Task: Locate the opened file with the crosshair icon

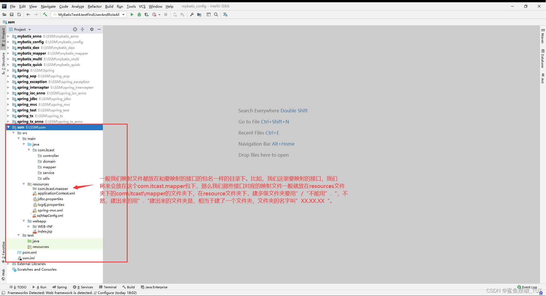Action: (75, 29)
